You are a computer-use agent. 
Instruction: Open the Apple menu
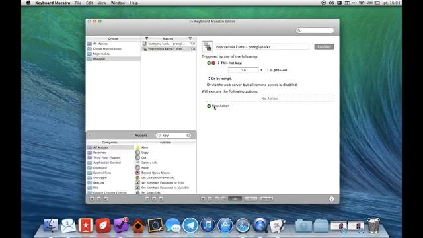tap(28, 3)
